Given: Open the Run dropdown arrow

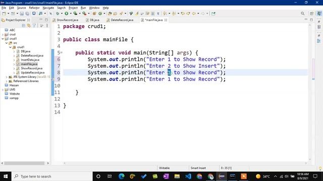Looking at the screenshot, I should [x=71, y=14].
